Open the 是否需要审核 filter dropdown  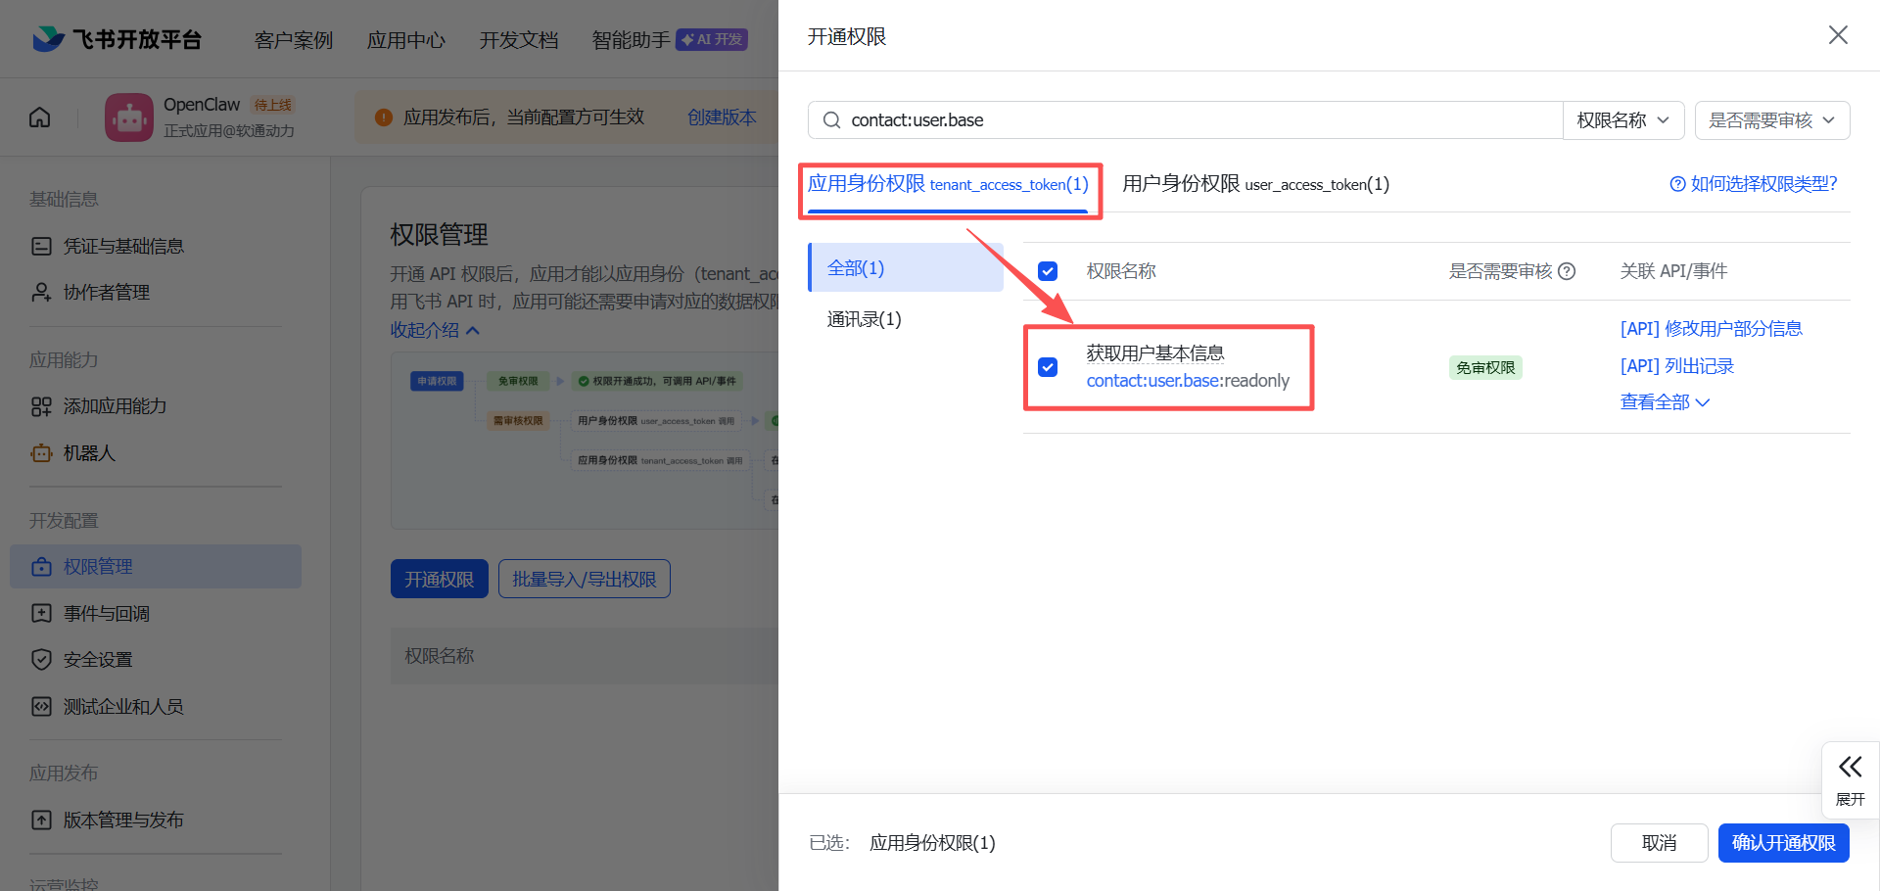tap(1772, 120)
